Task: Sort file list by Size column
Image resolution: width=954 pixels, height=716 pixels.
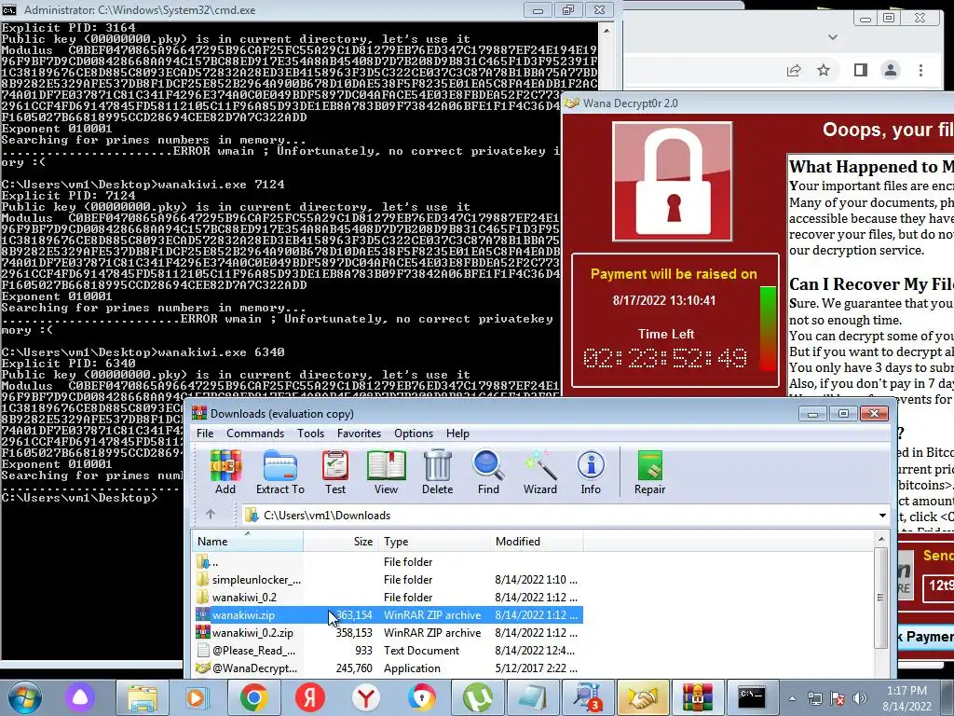Action: click(340, 541)
